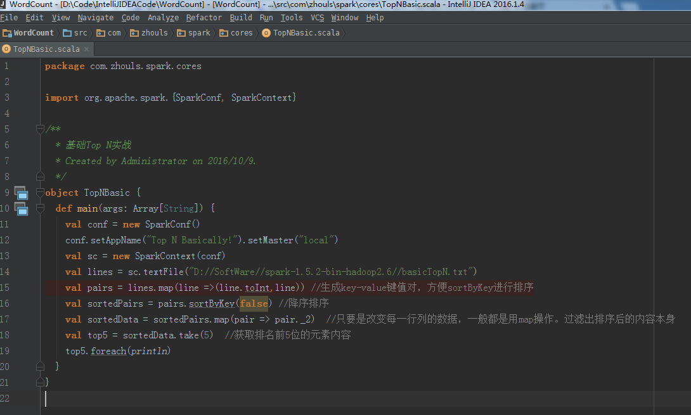
Task: Open the Navigate menu
Action: tap(96, 18)
